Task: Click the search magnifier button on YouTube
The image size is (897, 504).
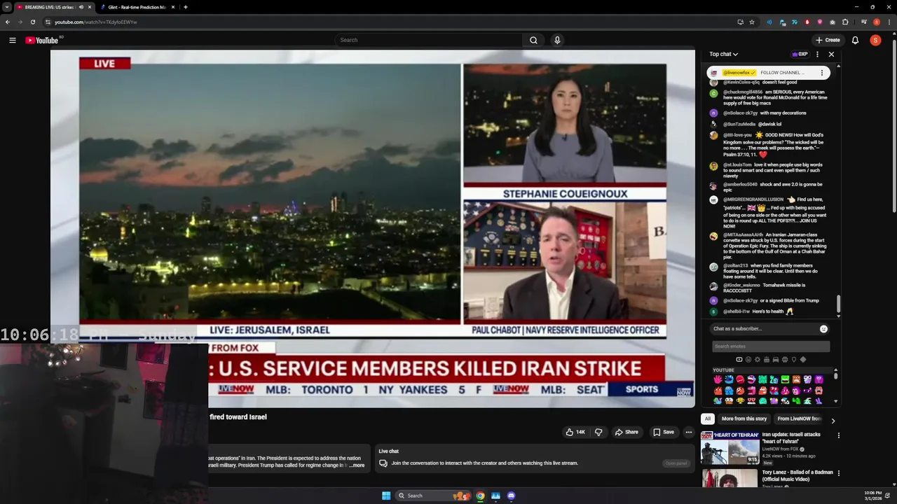Action: pos(533,40)
